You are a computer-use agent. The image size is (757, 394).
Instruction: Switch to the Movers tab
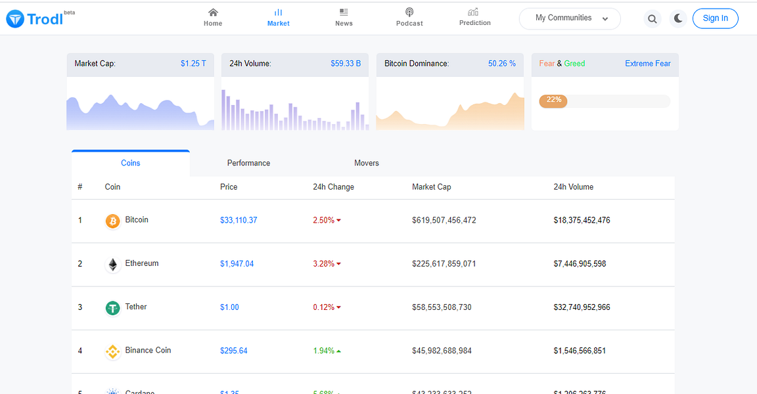(x=367, y=163)
